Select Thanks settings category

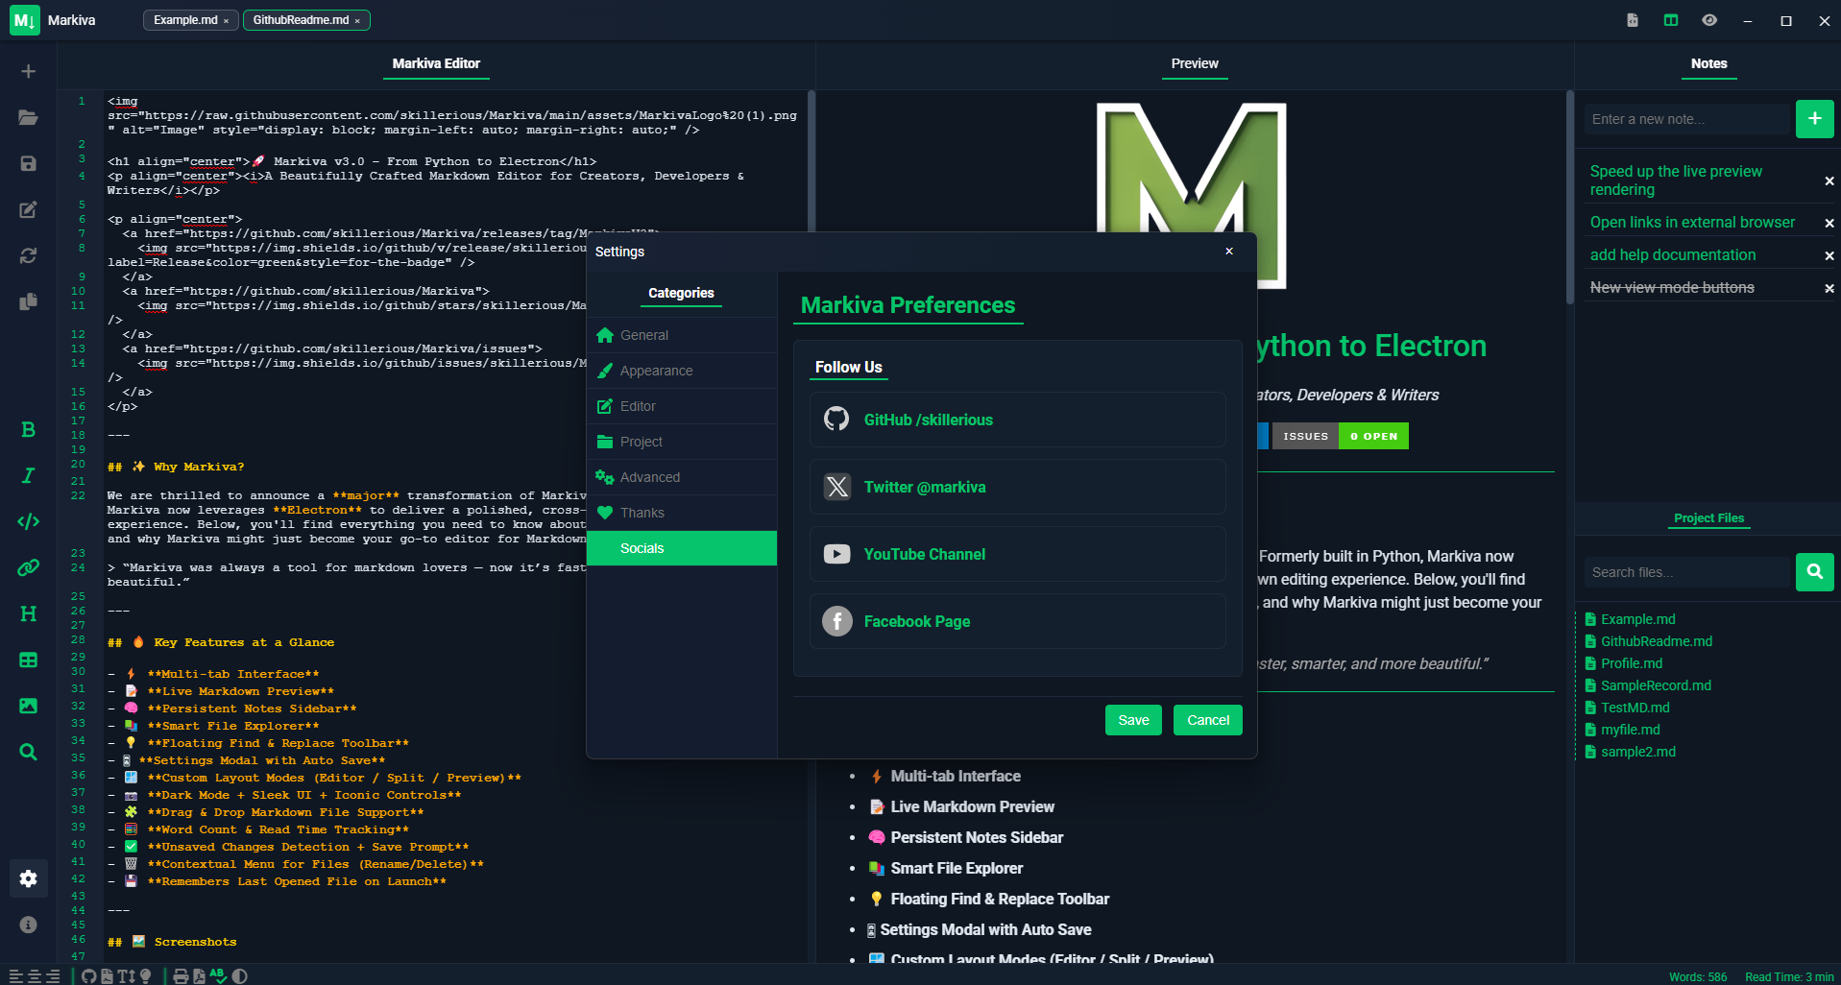682,513
